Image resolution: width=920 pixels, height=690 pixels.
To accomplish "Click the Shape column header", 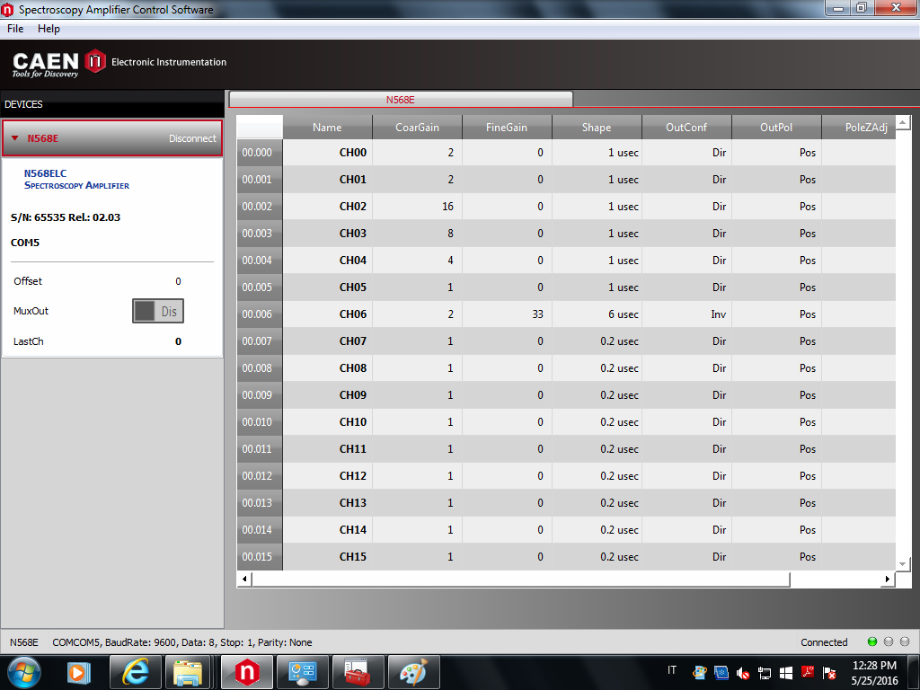I will click(597, 128).
